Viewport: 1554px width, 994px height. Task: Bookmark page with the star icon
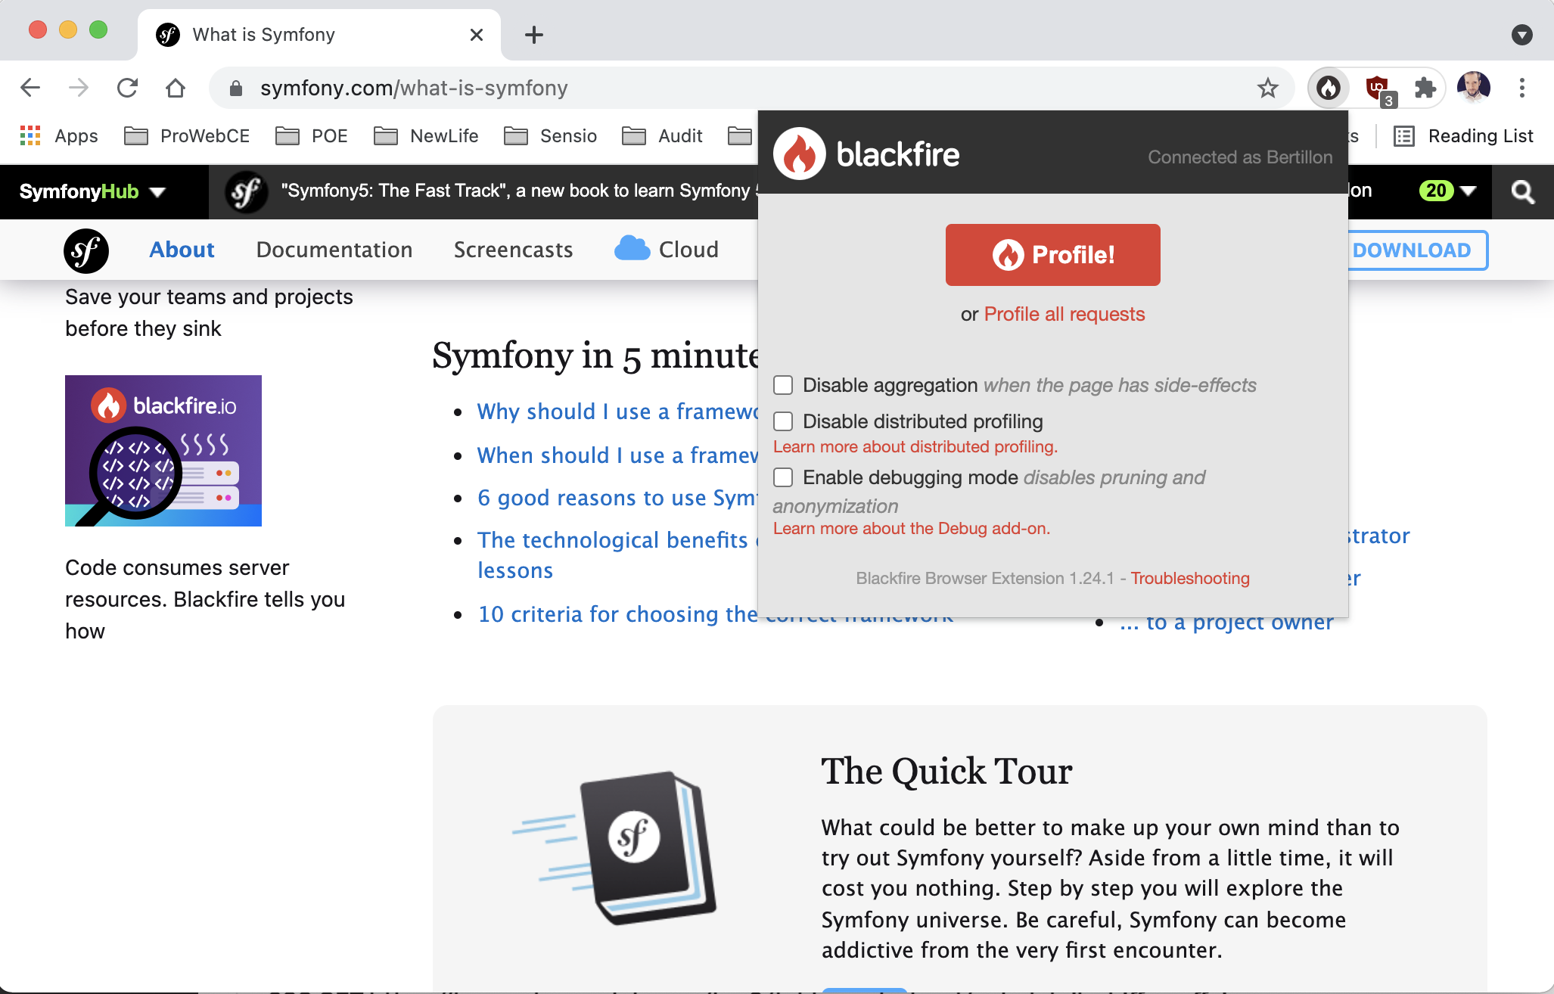[1268, 89]
